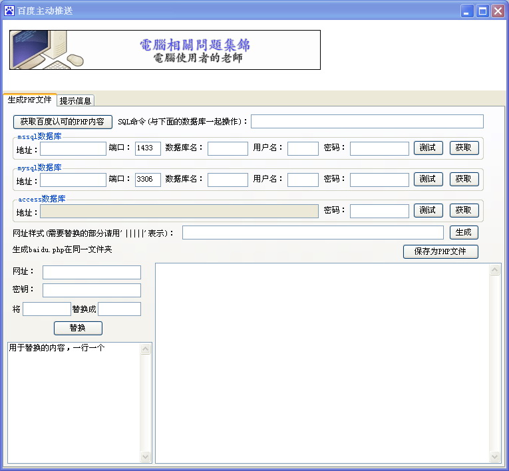Click 测试 button for mysql database

[x=428, y=179]
